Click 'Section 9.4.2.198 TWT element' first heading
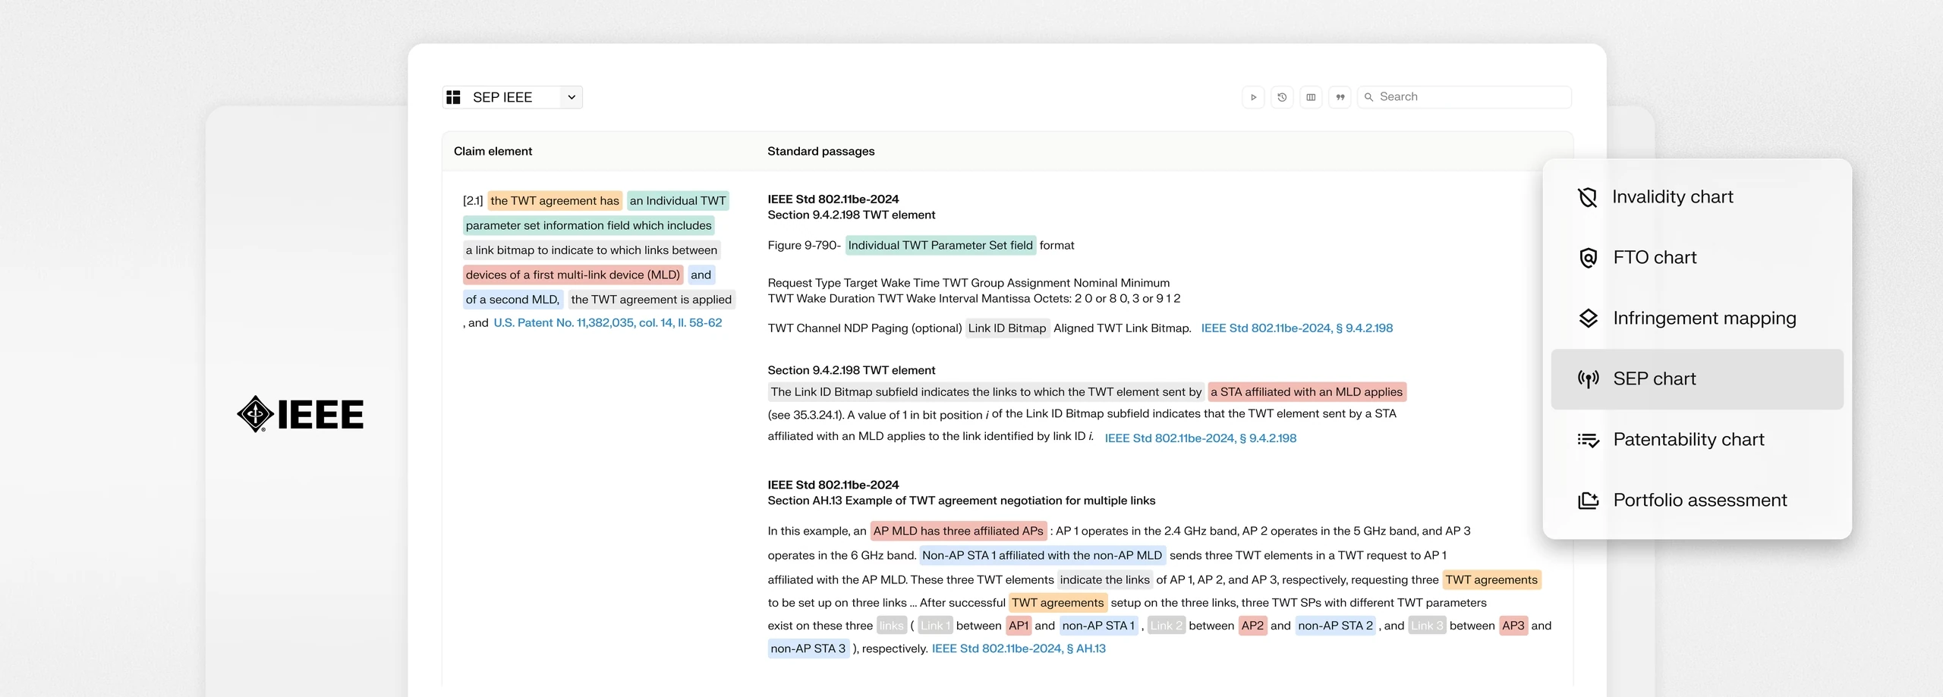 tap(852, 215)
